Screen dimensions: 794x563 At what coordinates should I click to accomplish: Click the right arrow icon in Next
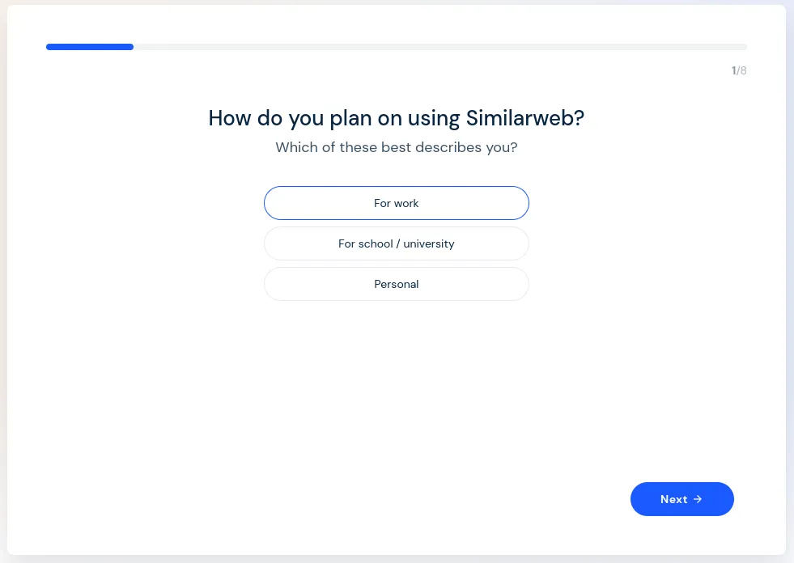point(698,499)
